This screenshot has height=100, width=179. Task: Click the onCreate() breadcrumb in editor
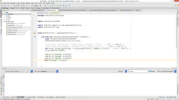click(55, 13)
